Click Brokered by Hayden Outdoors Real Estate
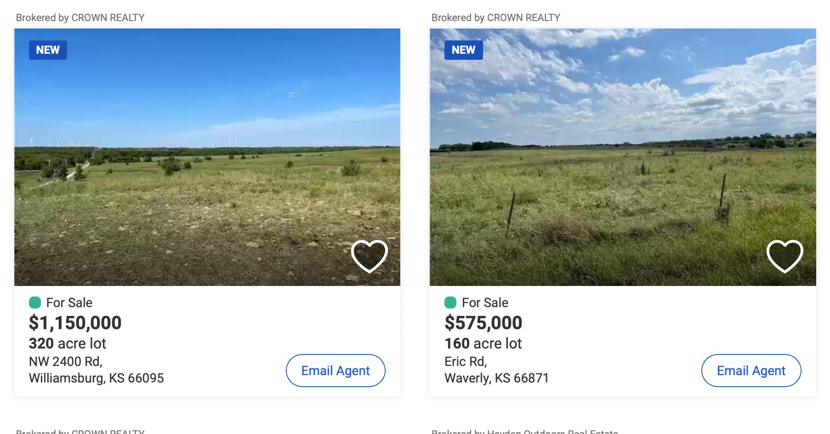 point(524,431)
